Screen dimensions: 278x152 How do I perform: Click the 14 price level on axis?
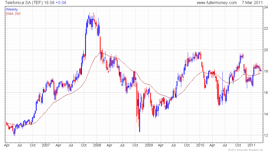pyautogui.click(x=266, y=114)
